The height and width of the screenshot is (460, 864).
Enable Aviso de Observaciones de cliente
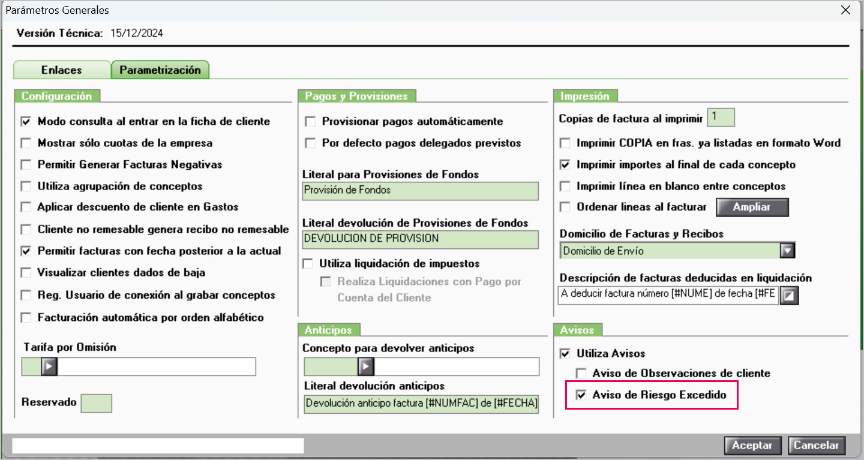pyautogui.click(x=580, y=374)
